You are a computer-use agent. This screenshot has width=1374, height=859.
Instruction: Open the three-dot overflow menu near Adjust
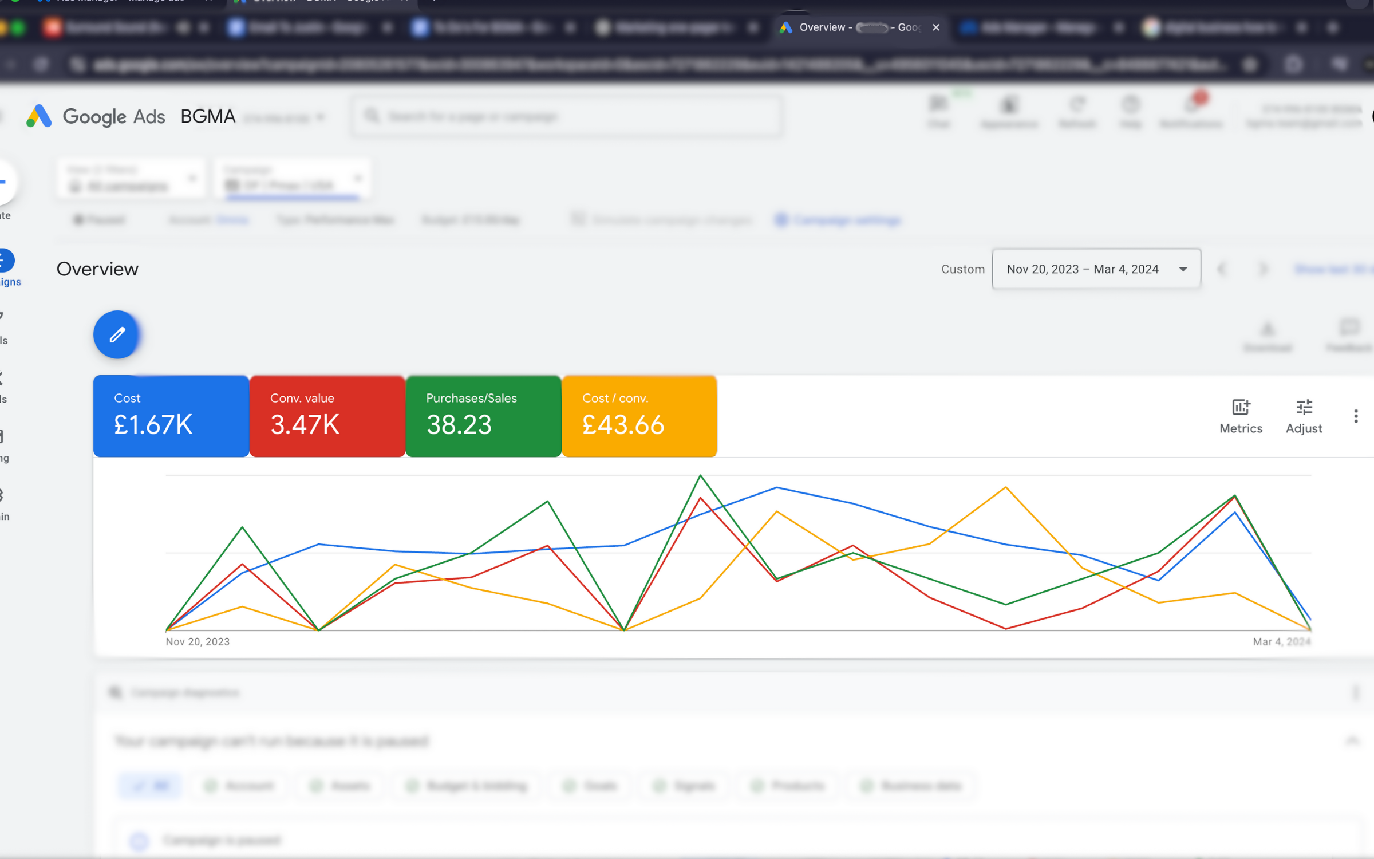pos(1356,416)
